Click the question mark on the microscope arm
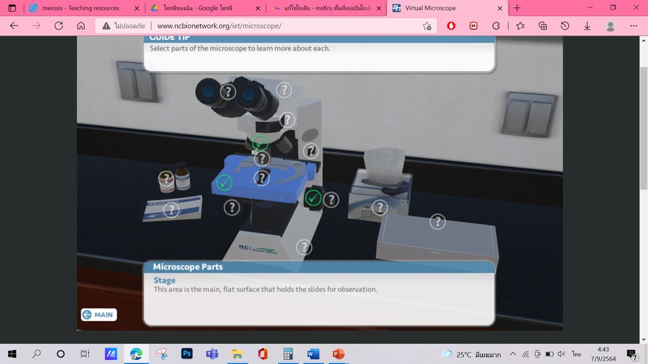This screenshot has height=364, width=648. [311, 151]
